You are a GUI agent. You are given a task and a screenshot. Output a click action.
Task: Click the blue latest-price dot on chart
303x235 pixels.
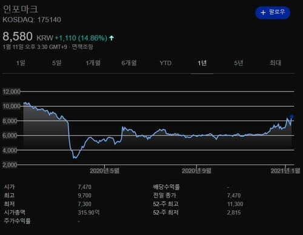click(x=291, y=116)
